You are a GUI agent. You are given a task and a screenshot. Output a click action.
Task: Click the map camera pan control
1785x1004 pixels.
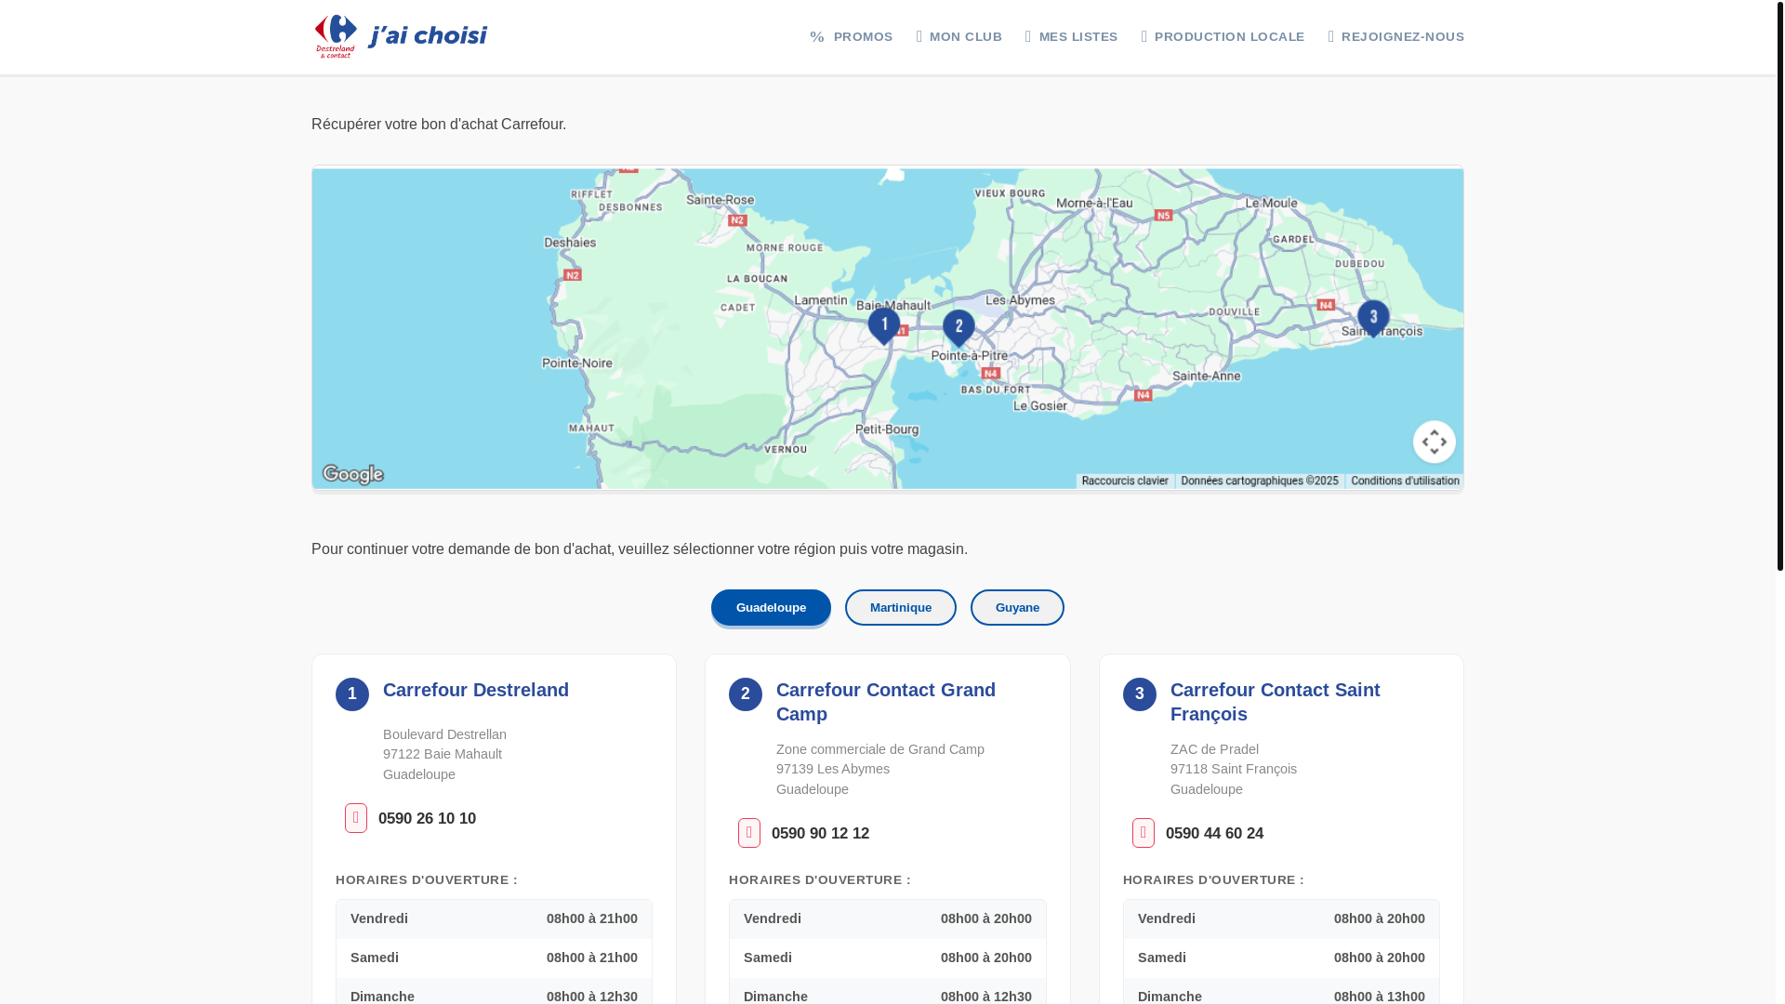click(1435, 442)
